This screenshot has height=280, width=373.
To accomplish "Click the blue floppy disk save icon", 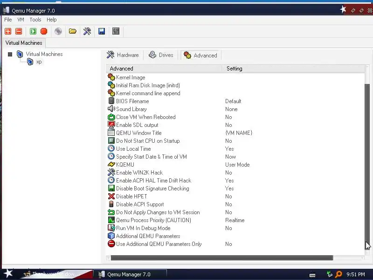I will pyautogui.click(x=102, y=31).
